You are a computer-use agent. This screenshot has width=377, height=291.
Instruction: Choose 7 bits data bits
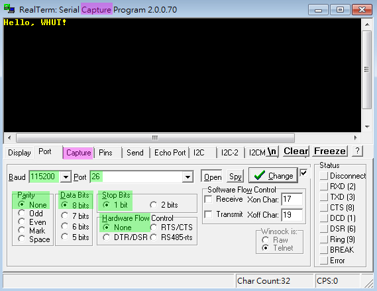[x=75, y=216]
